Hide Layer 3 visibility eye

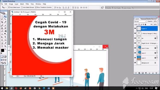[135, 28]
